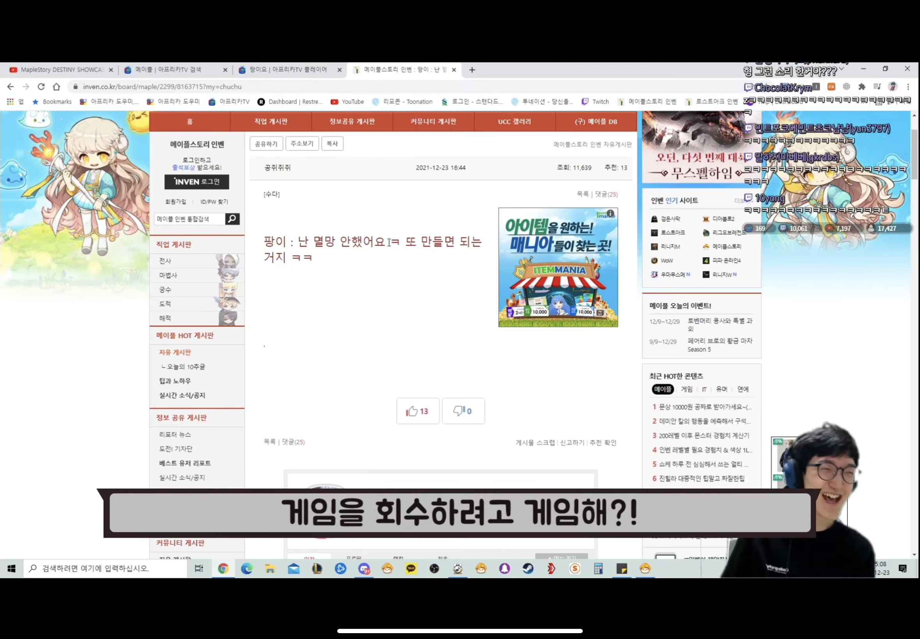Reload the Inven page

[41, 86]
